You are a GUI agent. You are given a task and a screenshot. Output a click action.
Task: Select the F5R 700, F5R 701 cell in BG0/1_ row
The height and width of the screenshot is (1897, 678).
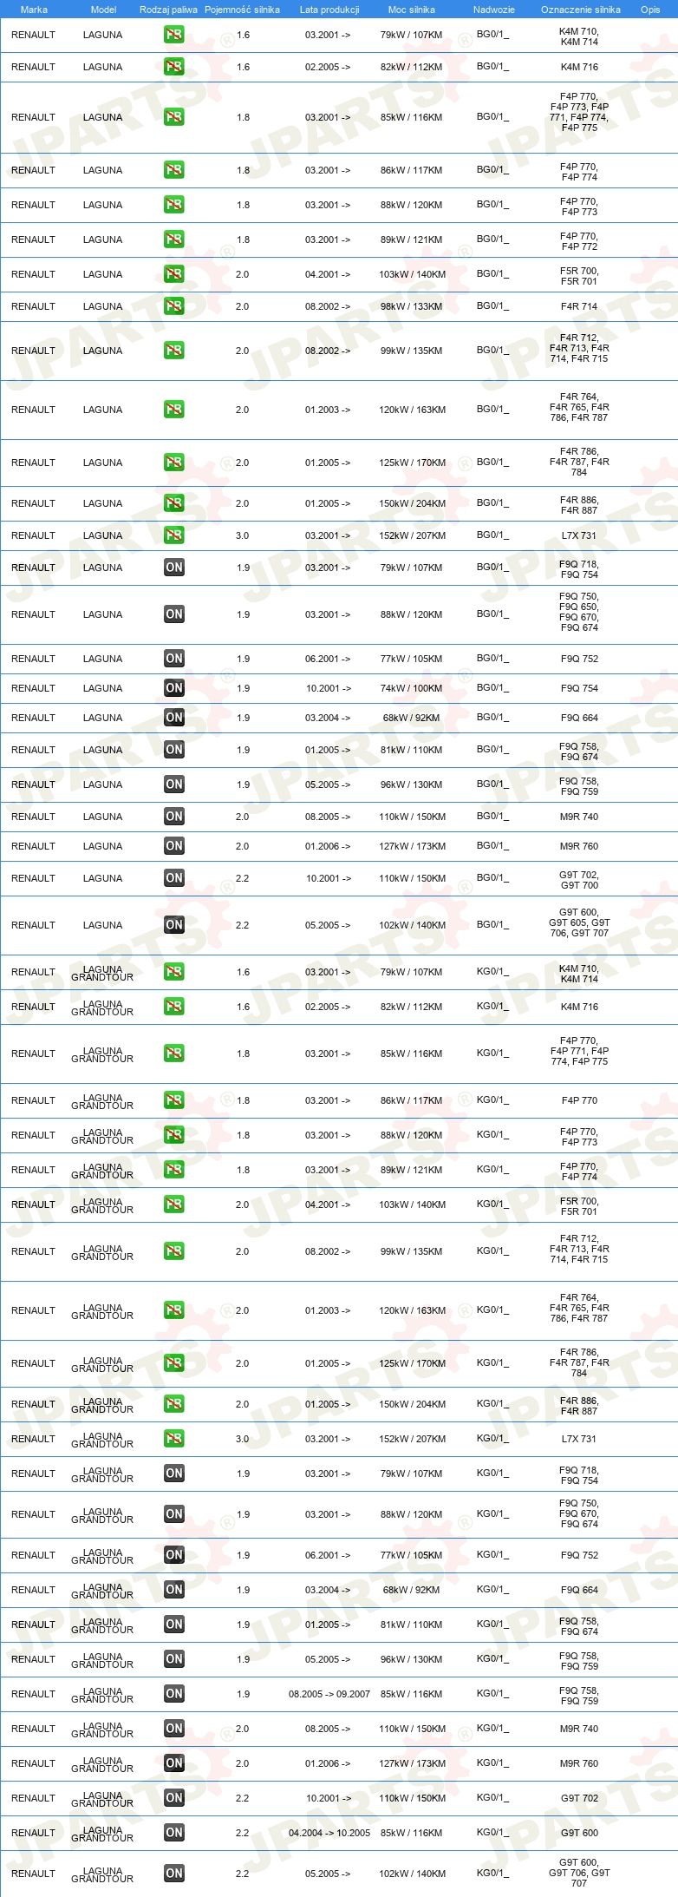click(579, 276)
